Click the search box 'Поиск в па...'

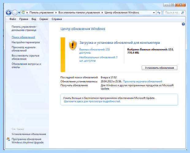174,13
